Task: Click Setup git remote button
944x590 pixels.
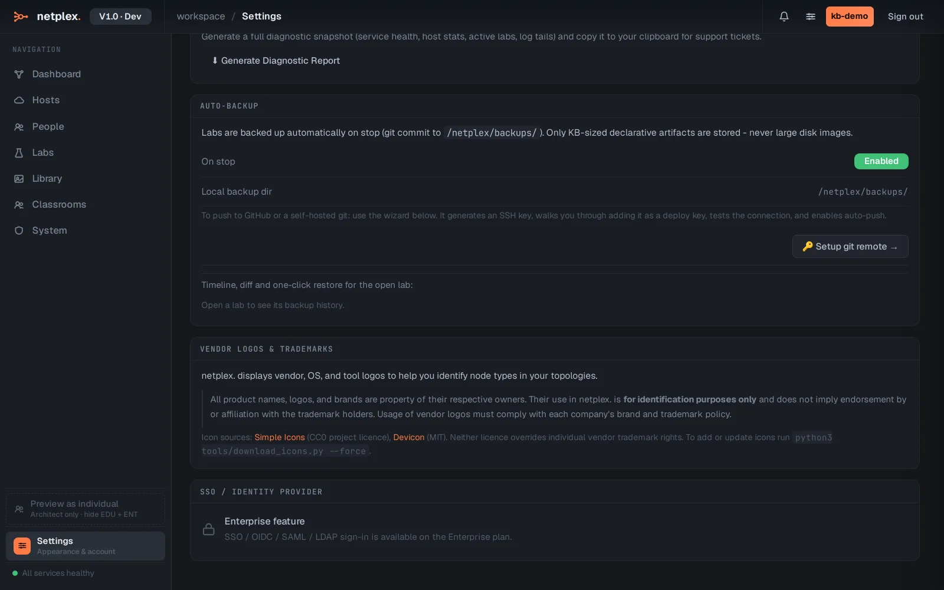Action: (850, 247)
